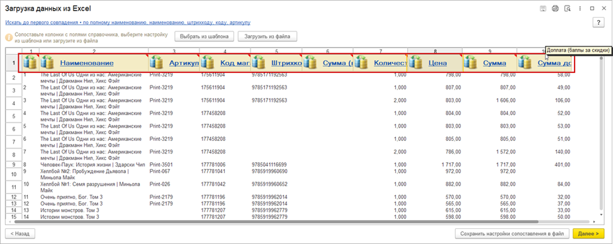Screen dimensions: 613x244
Task: Click the save diskette icon in title bar
Action: [x=543, y=8]
